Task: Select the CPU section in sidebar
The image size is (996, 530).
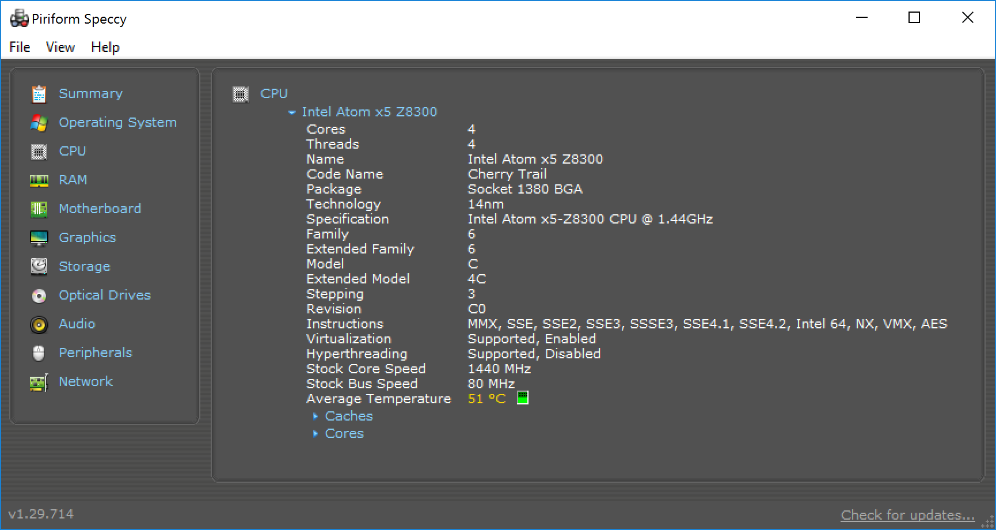Action: pyautogui.click(x=72, y=151)
